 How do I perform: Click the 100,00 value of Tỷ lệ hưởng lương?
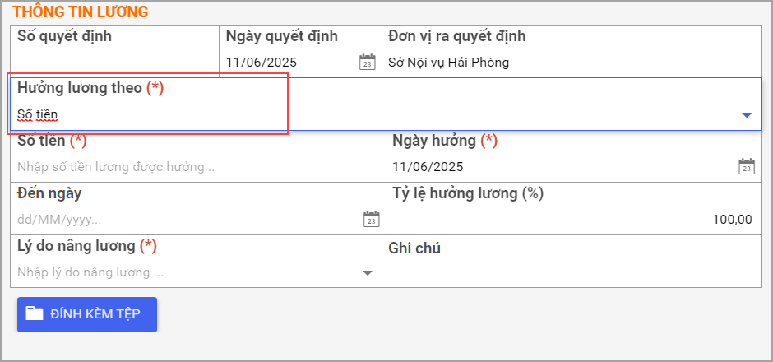(733, 220)
